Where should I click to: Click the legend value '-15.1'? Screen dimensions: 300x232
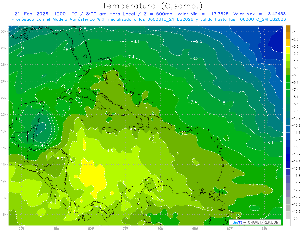(296, 168)
